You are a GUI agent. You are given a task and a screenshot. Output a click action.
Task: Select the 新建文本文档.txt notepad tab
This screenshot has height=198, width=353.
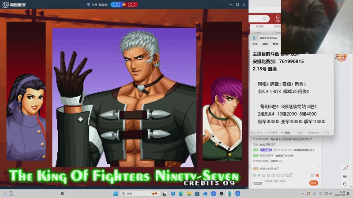pyautogui.click(x=268, y=38)
